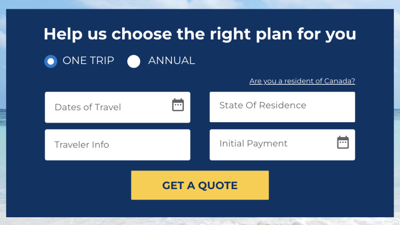This screenshot has width=400, height=225.
Task: Click the 'Traveler Info' placeholder text
Action: point(82,145)
